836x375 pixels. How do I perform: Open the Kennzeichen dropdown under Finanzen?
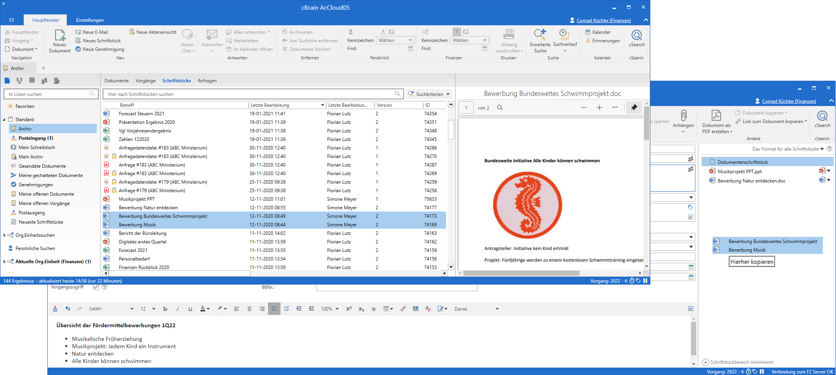coord(469,40)
